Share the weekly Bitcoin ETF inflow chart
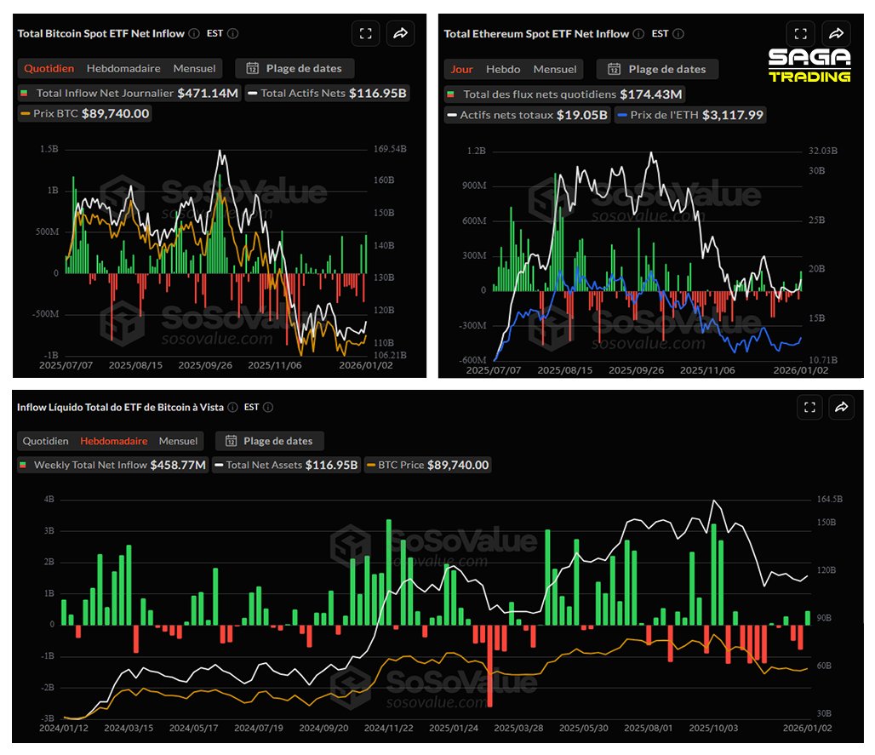This screenshot has width=875, height=755. click(x=842, y=407)
